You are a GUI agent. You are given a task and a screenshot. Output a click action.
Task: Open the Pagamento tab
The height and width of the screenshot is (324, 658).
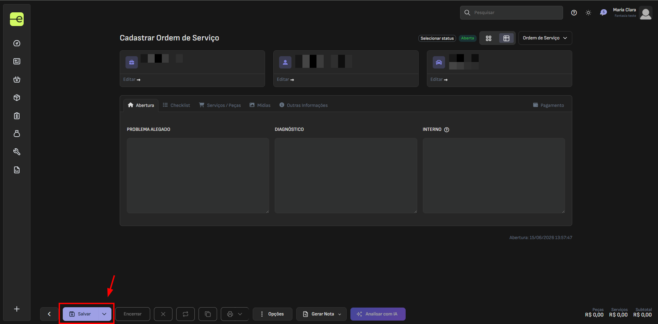[x=549, y=105]
